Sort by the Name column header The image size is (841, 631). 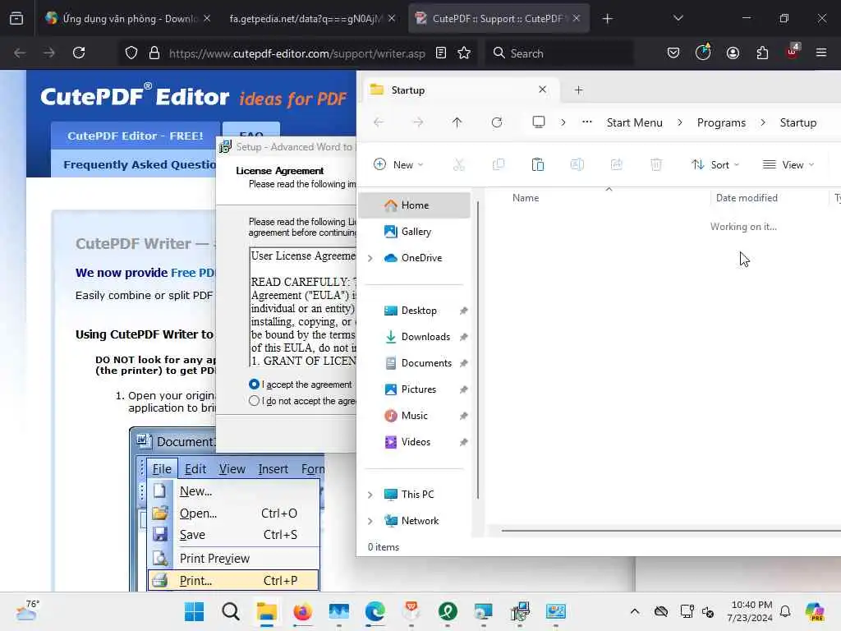pyautogui.click(x=526, y=198)
